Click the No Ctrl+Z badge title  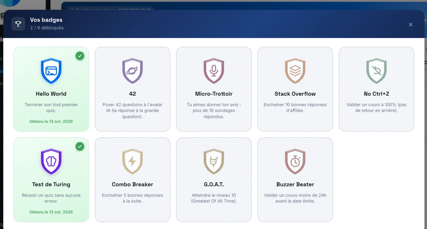376,94
